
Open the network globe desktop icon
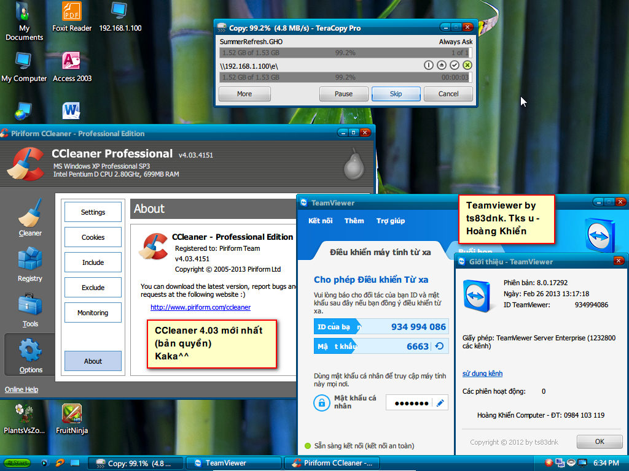tap(23, 111)
